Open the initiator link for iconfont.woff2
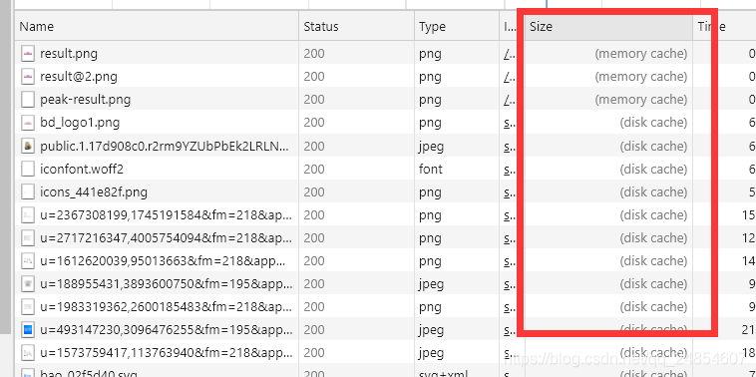This screenshot has width=756, height=377. pyautogui.click(x=509, y=170)
